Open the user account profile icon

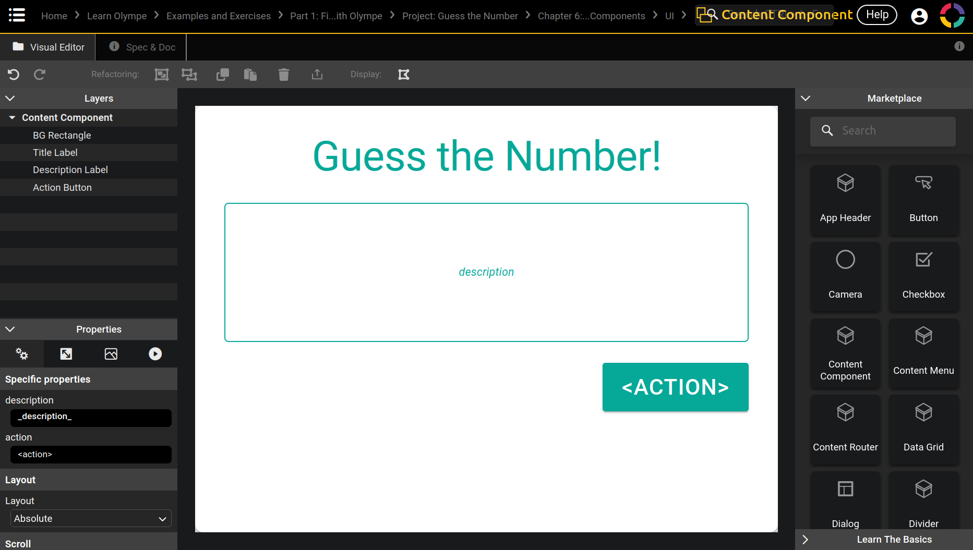point(919,16)
